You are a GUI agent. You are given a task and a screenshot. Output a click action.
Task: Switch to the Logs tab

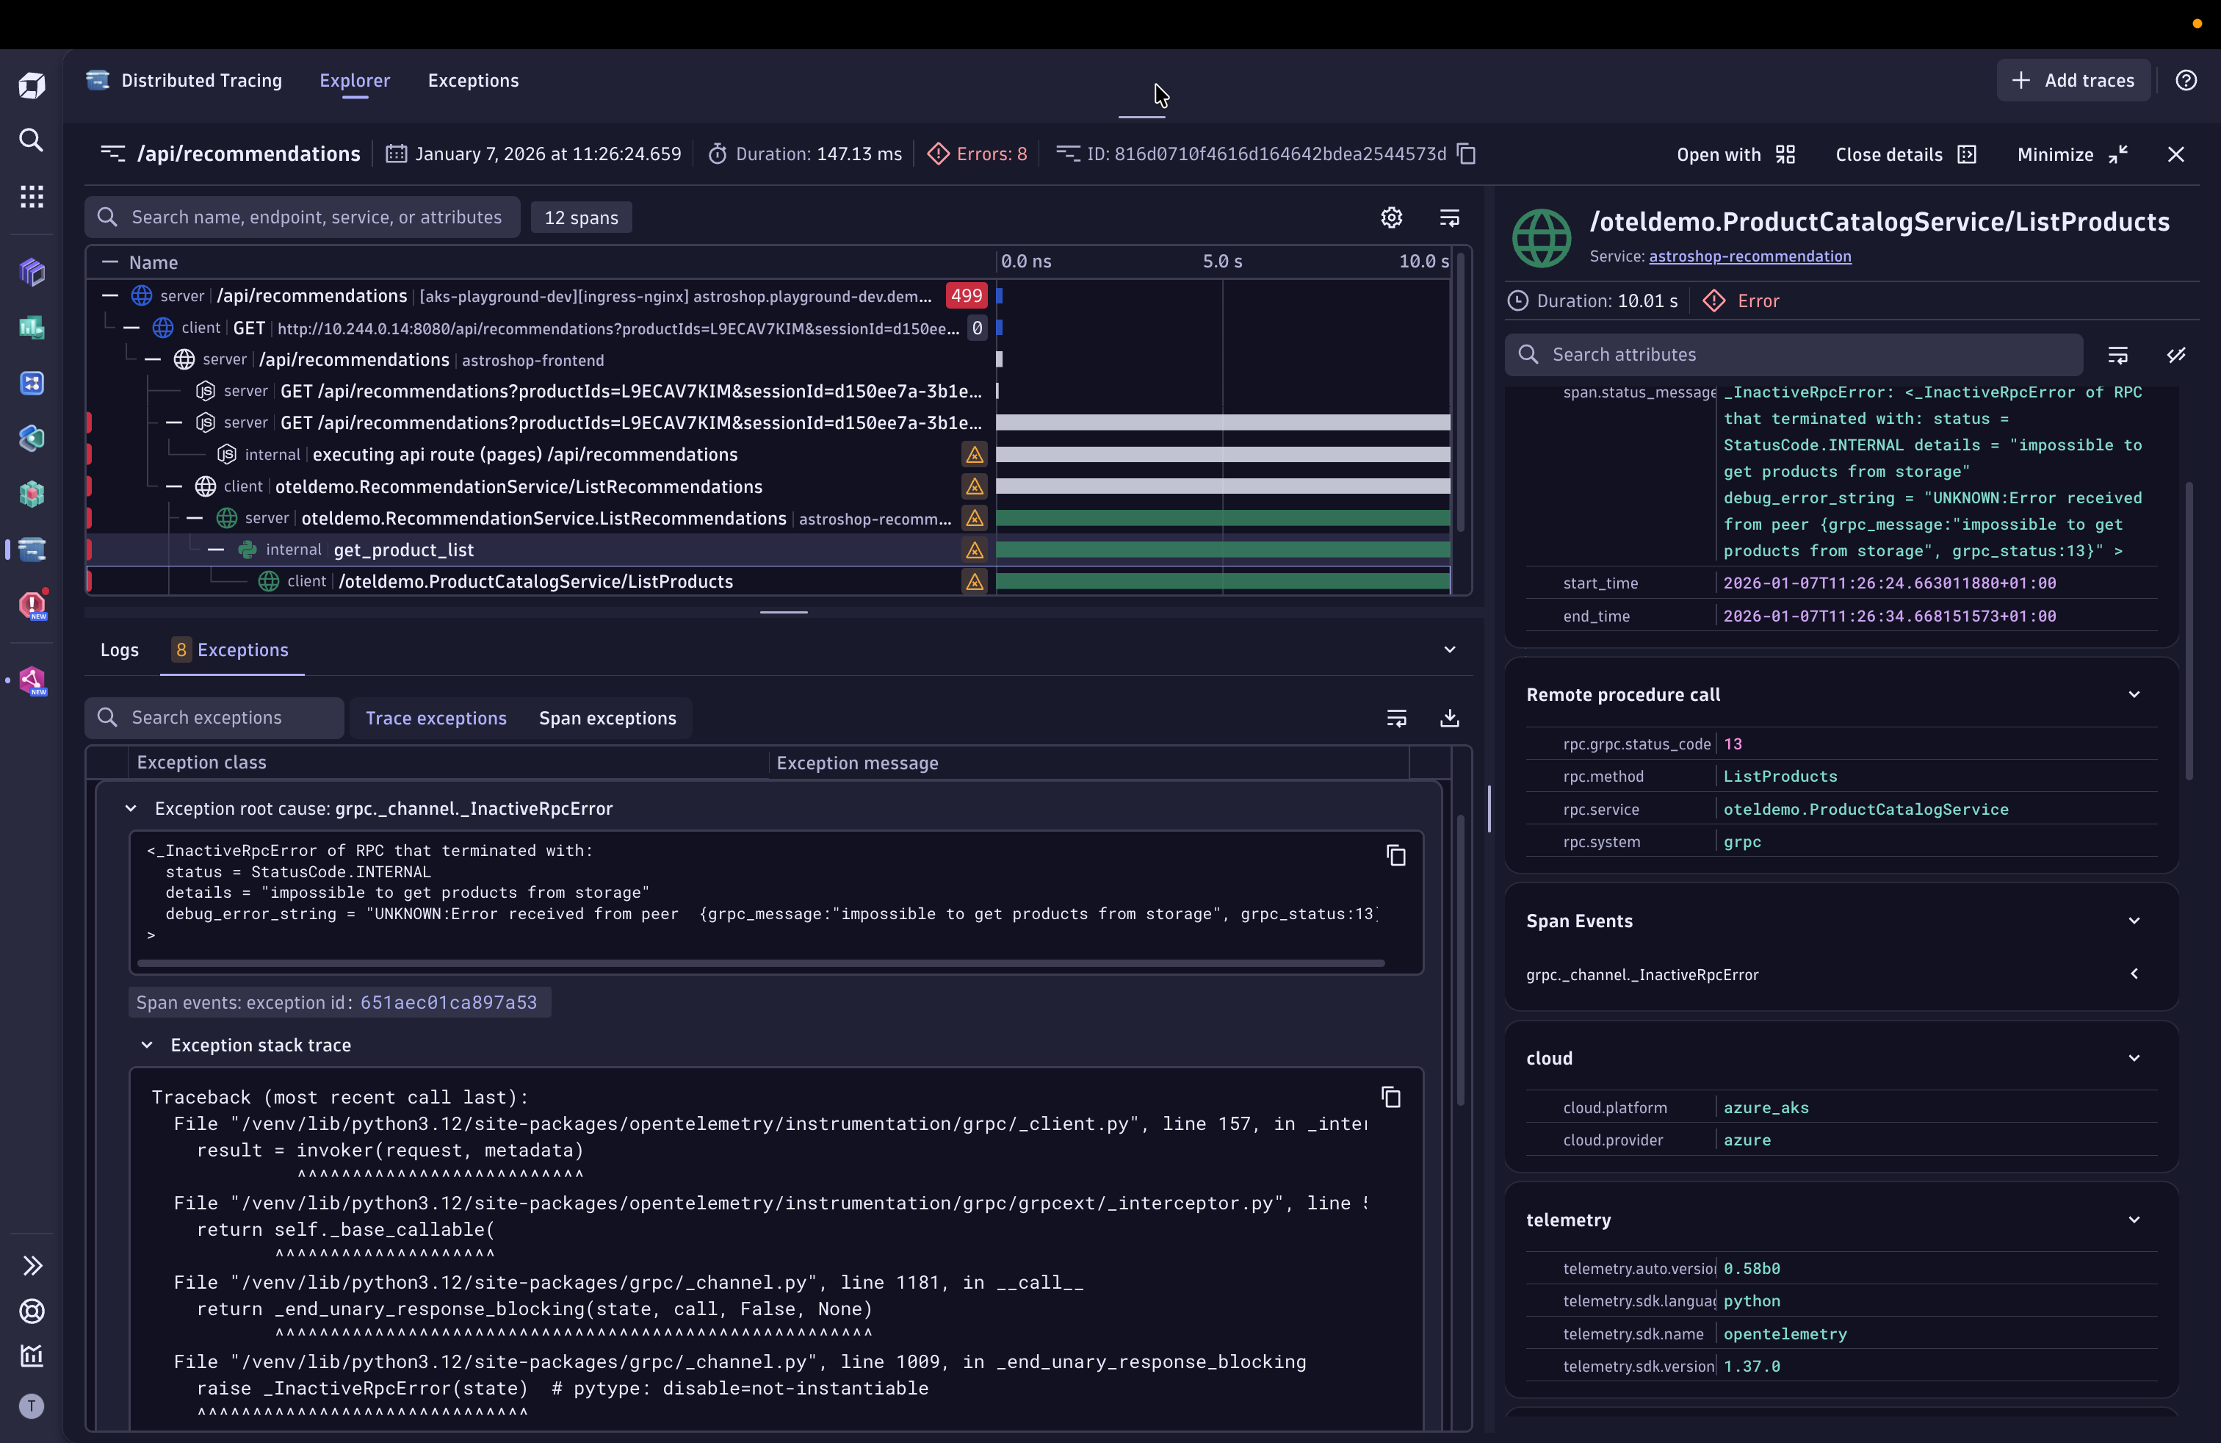pyautogui.click(x=120, y=649)
